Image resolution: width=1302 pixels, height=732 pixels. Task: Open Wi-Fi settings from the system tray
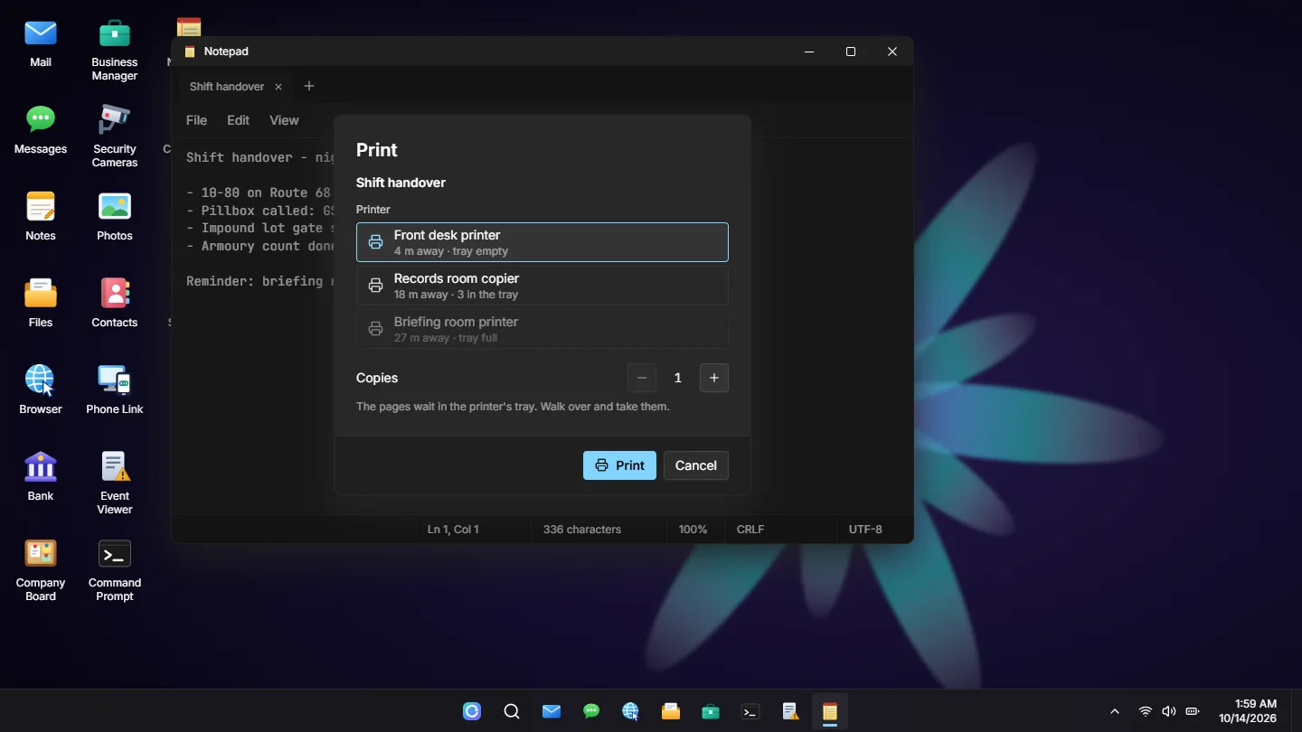click(1146, 711)
